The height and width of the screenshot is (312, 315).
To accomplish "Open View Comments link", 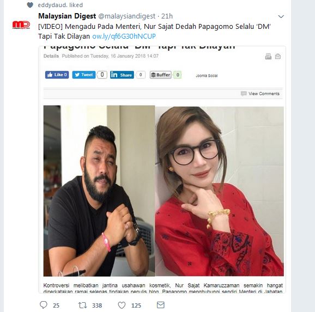I will [x=261, y=94].
